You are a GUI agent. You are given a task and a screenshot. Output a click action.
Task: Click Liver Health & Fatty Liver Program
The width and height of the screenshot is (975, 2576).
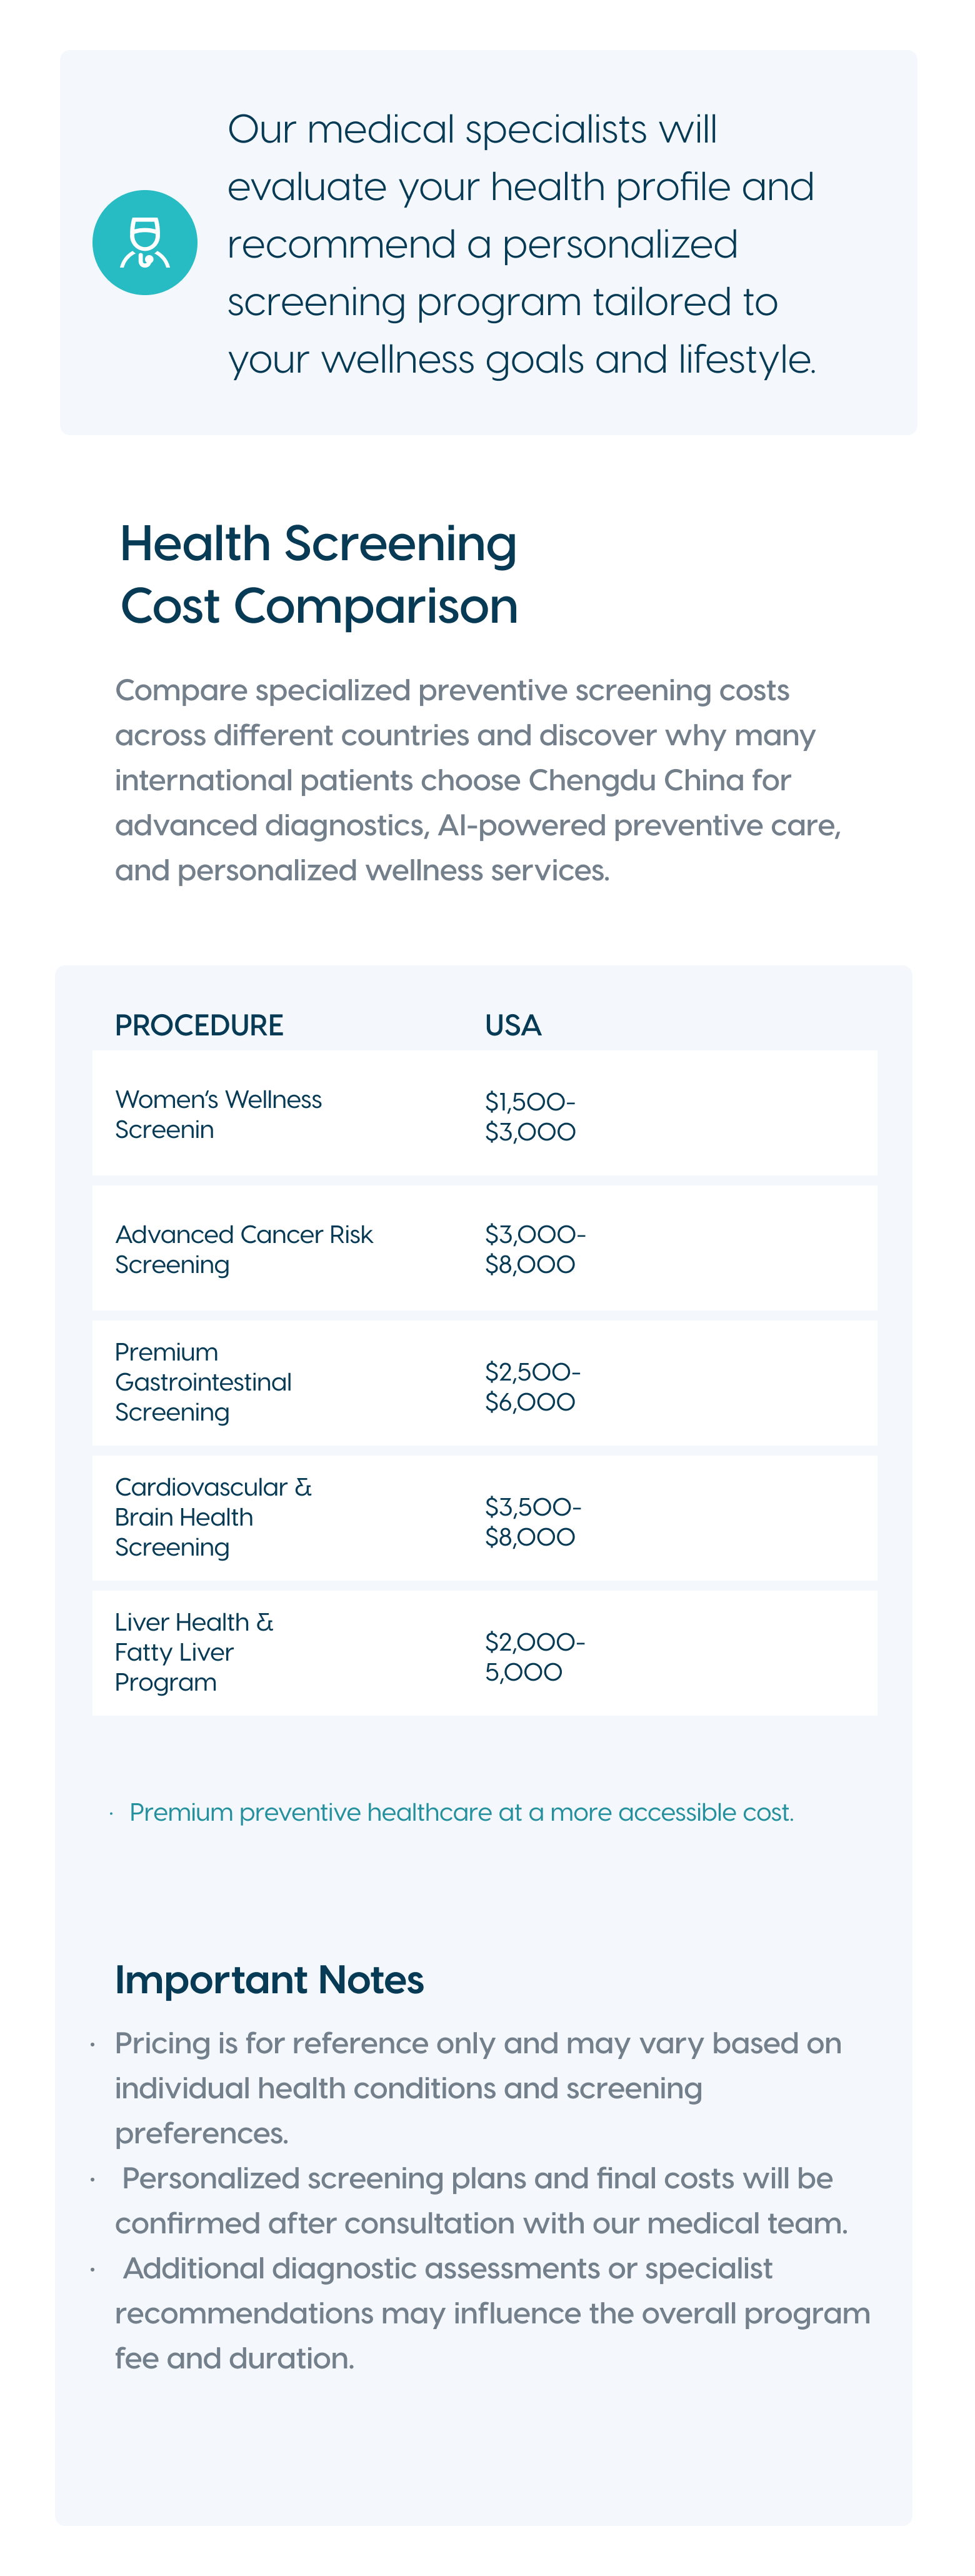coord(194,1652)
